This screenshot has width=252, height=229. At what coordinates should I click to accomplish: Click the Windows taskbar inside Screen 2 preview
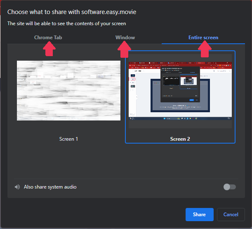(180, 119)
